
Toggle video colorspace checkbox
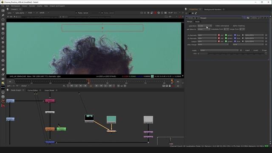click(214, 26)
